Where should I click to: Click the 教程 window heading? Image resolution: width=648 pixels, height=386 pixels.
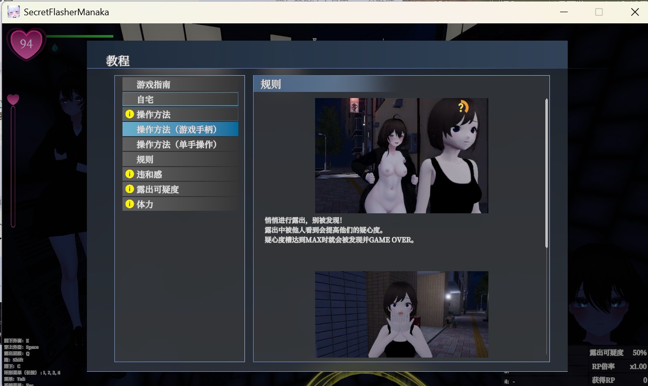118,61
